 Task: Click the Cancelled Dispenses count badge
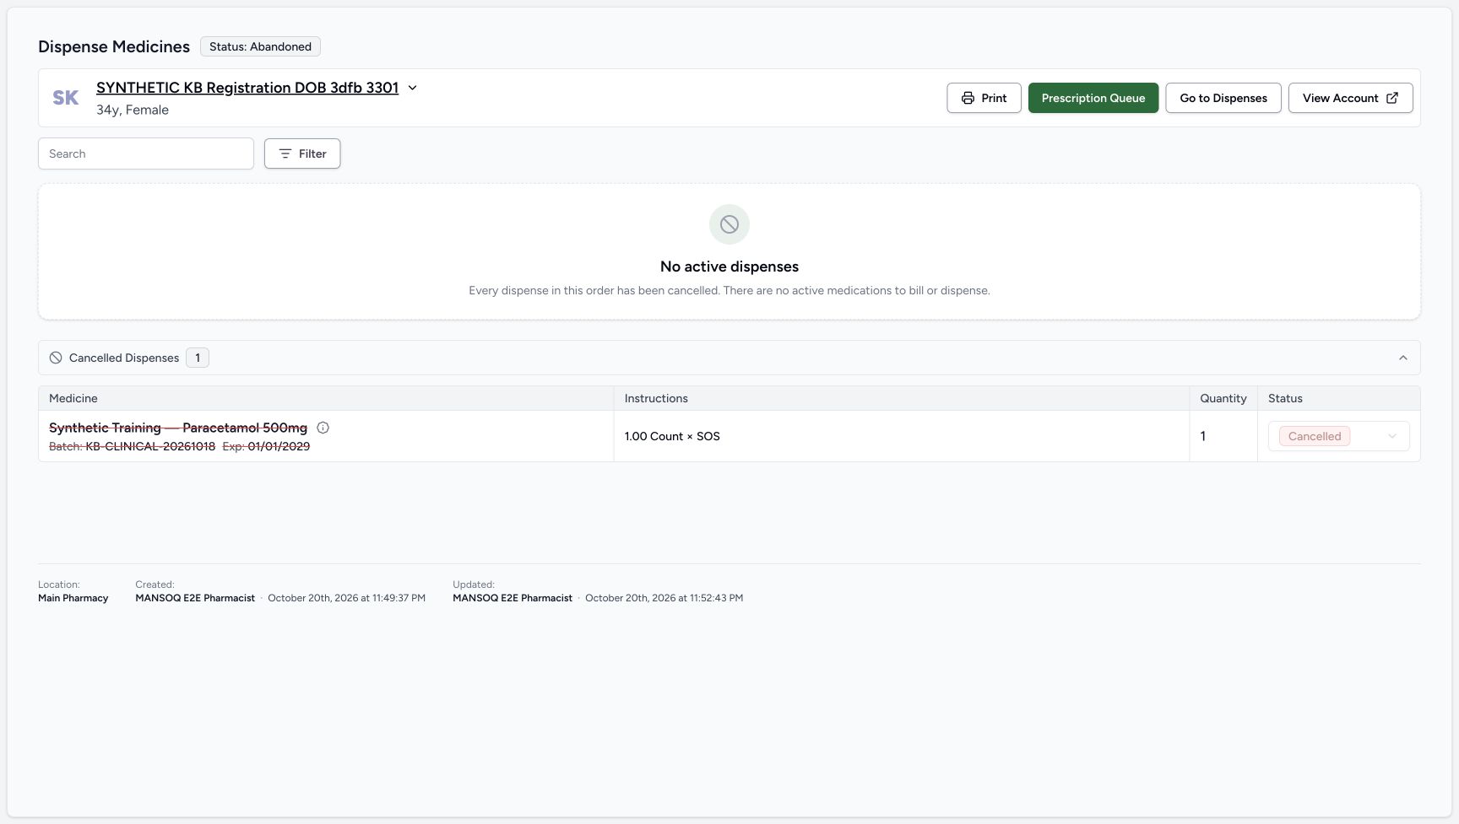click(x=198, y=358)
